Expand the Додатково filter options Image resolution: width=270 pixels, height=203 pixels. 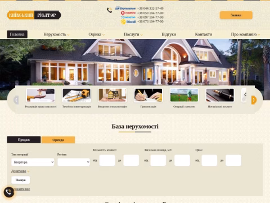point(20,171)
